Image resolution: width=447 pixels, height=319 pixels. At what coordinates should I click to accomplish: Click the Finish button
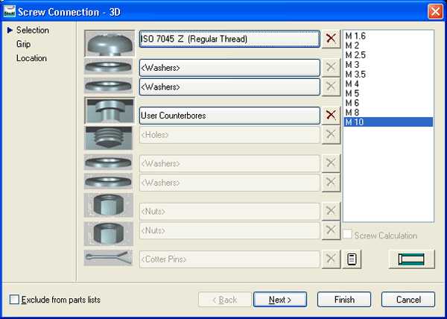[344, 300]
